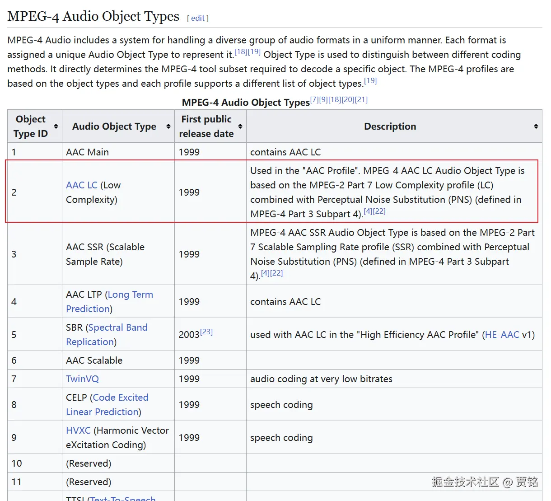Open the Code Excited Linear Prediction link
This screenshot has width=551, height=501.
point(107,405)
